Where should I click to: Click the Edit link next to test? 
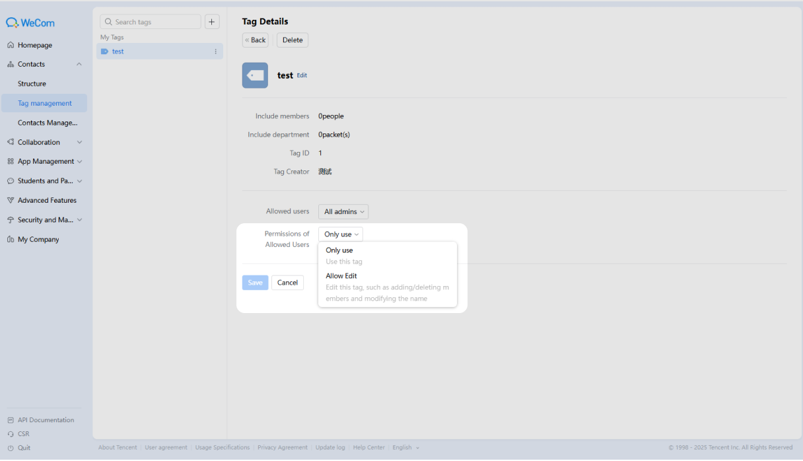point(302,75)
